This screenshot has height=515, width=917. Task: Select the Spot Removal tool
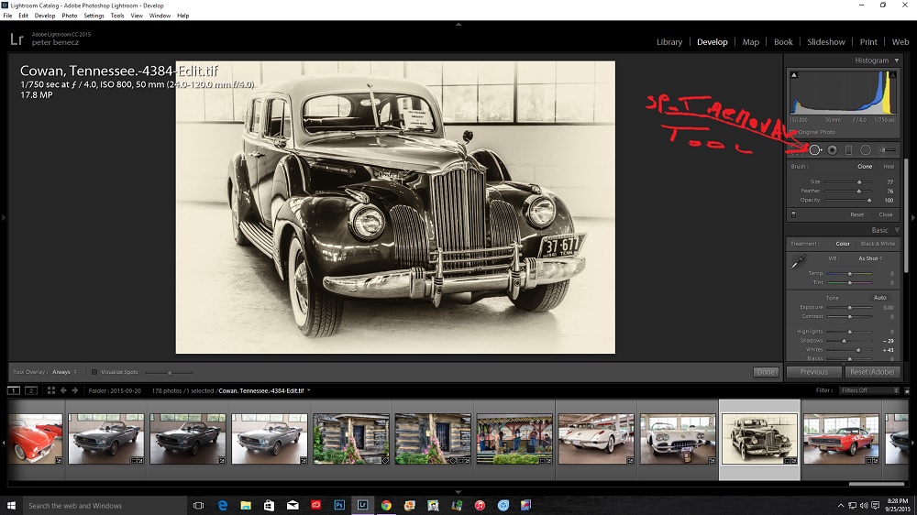tap(814, 150)
